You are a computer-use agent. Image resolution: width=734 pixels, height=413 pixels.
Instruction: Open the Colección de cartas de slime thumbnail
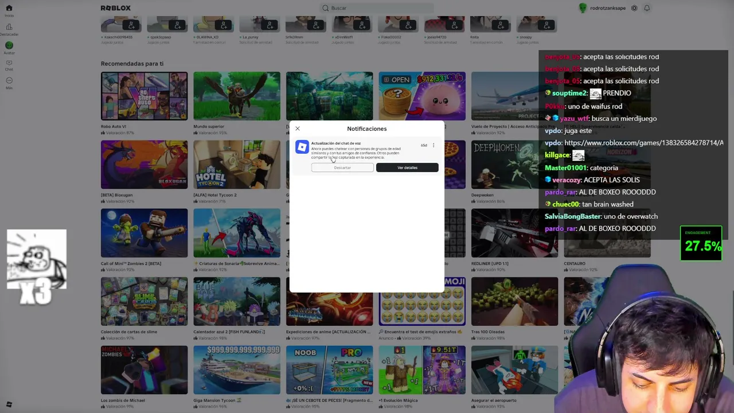pos(144,301)
